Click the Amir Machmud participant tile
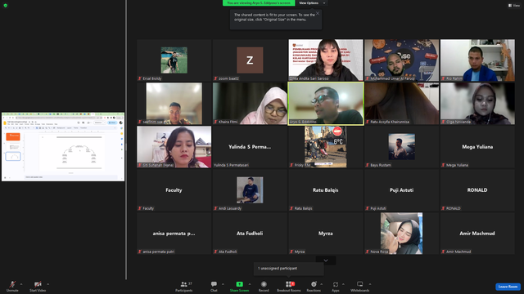The image size is (524, 294). 477,234
